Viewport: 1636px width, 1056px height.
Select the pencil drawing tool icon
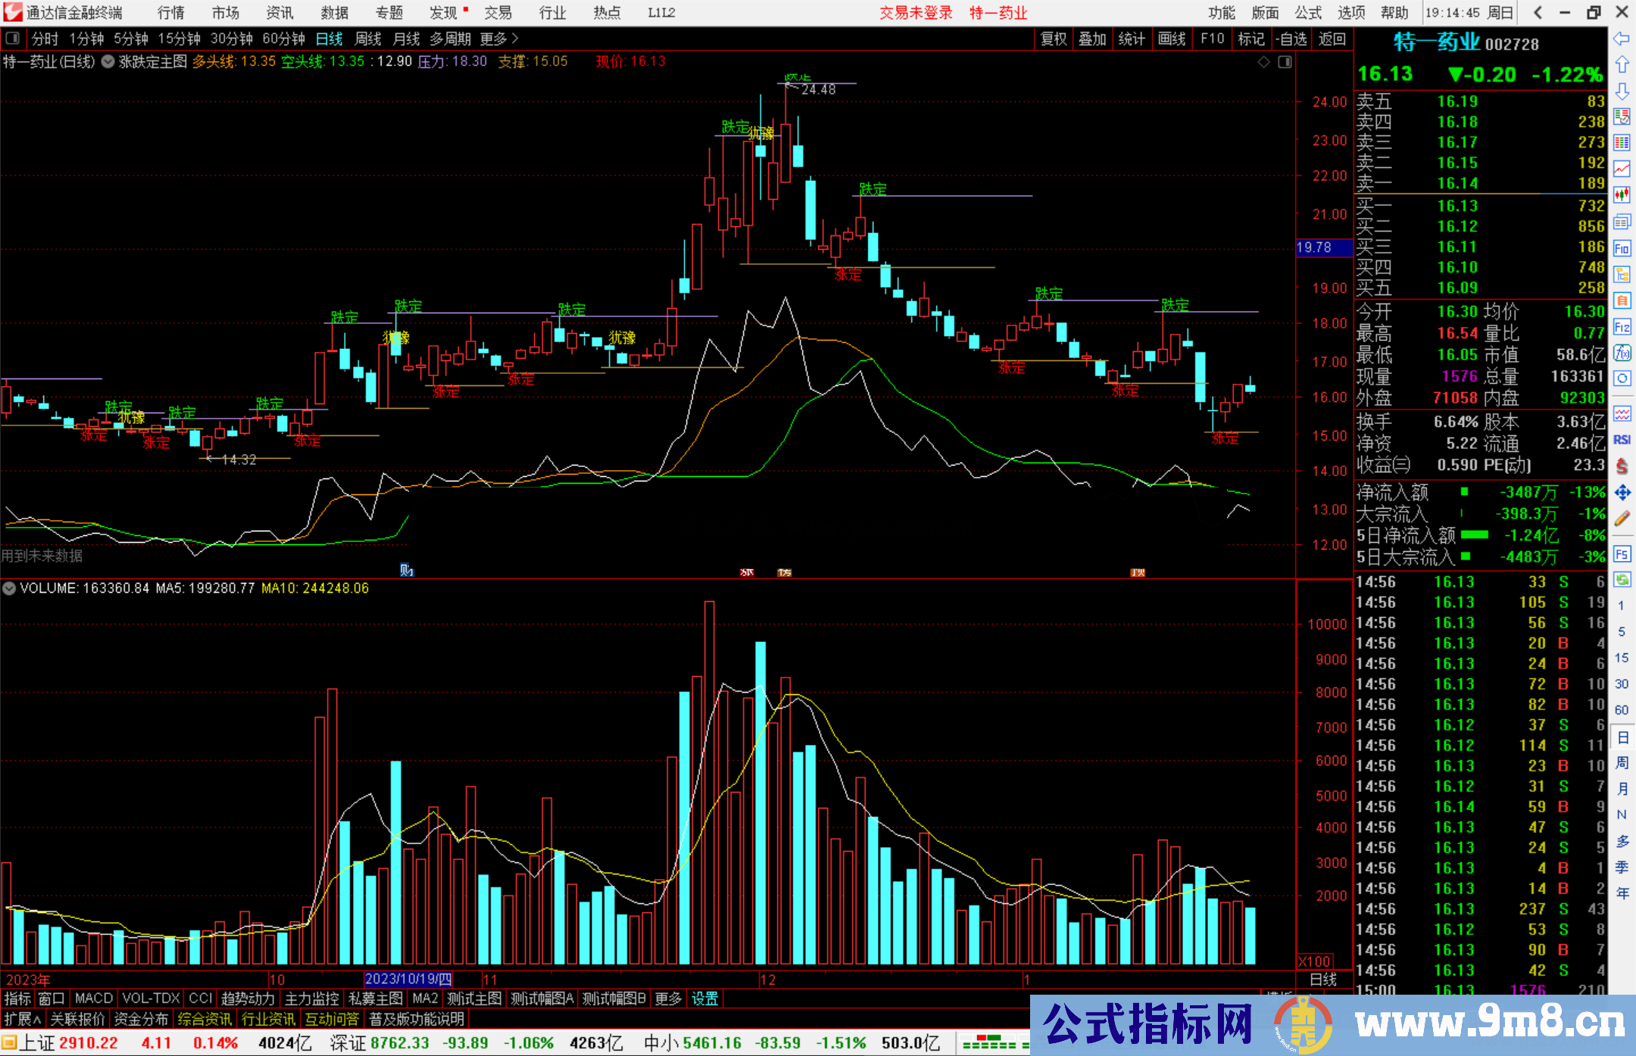pyautogui.click(x=1622, y=519)
